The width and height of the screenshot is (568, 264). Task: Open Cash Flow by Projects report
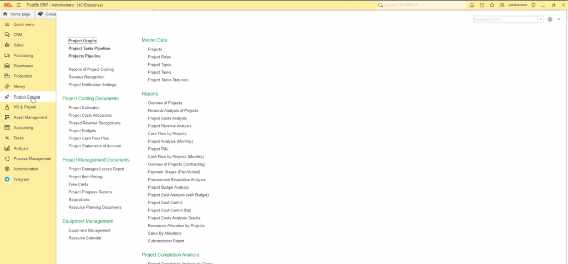[167, 133]
